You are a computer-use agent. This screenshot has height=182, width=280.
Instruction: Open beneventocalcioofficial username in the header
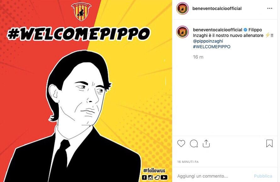point(217,8)
